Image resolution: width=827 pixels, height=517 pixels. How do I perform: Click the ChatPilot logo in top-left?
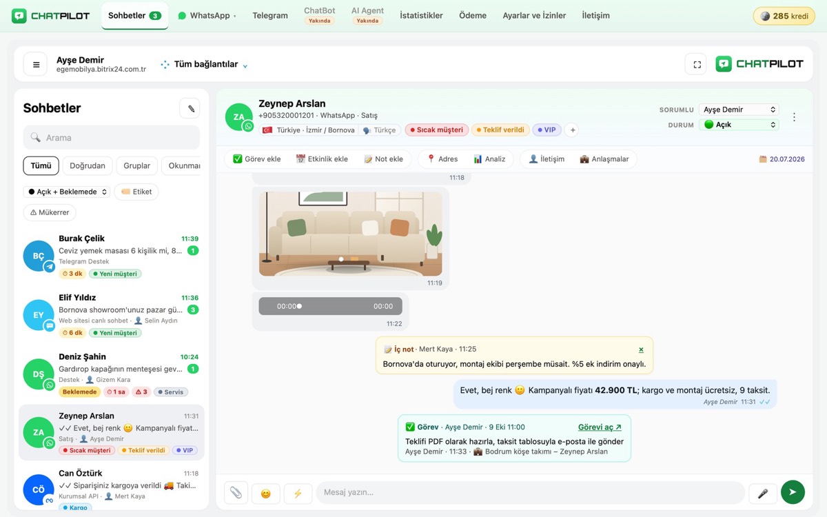pyautogui.click(x=51, y=15)
